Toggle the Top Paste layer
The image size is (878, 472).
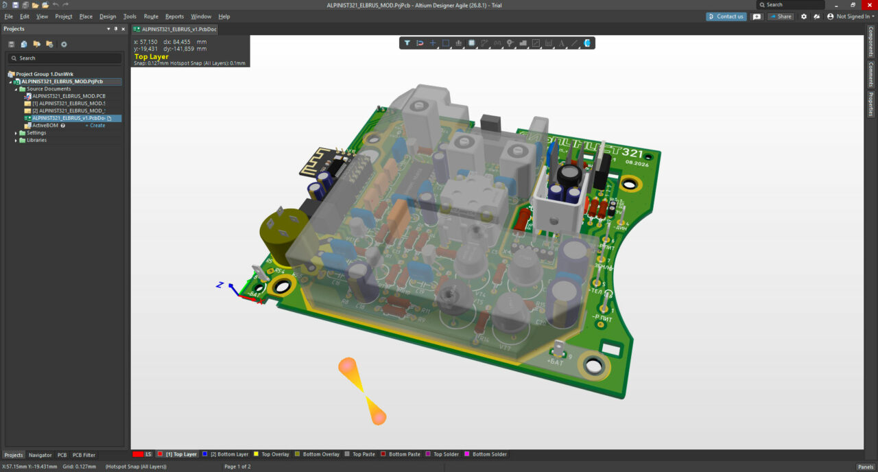tap(347, 454)
